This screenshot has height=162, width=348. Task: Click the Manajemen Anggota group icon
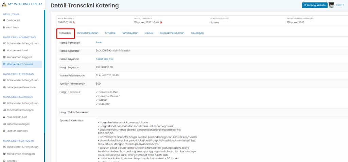tap(4, 57)
